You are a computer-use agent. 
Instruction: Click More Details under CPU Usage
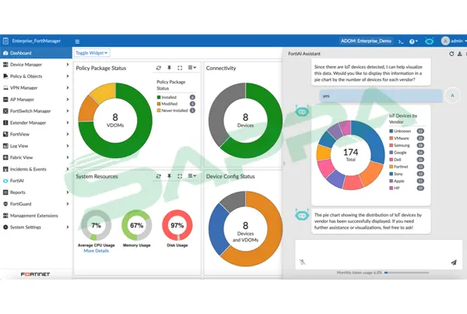tap(97, 251)
